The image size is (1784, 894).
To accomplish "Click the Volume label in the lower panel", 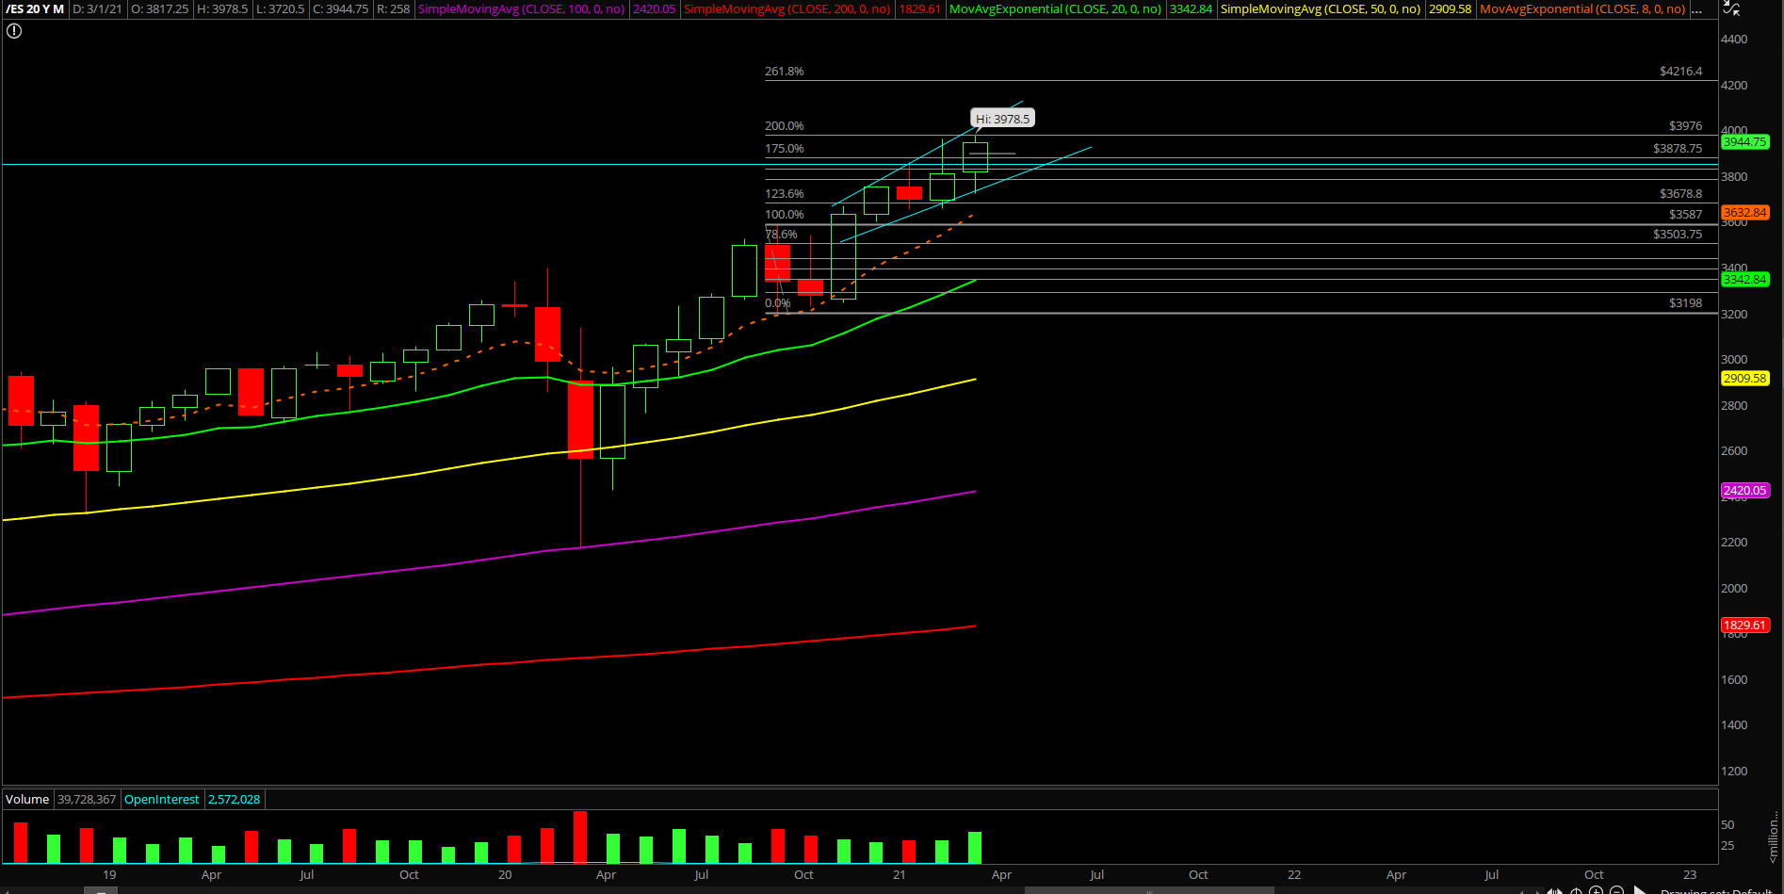I will pos(27,799).
